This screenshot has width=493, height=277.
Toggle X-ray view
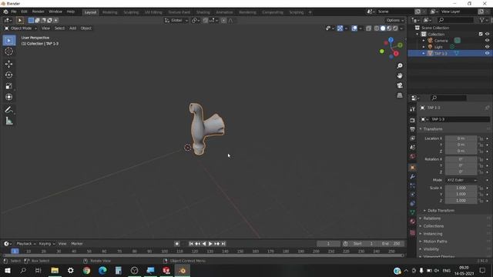pyautogui.click(x=368, y=28)
